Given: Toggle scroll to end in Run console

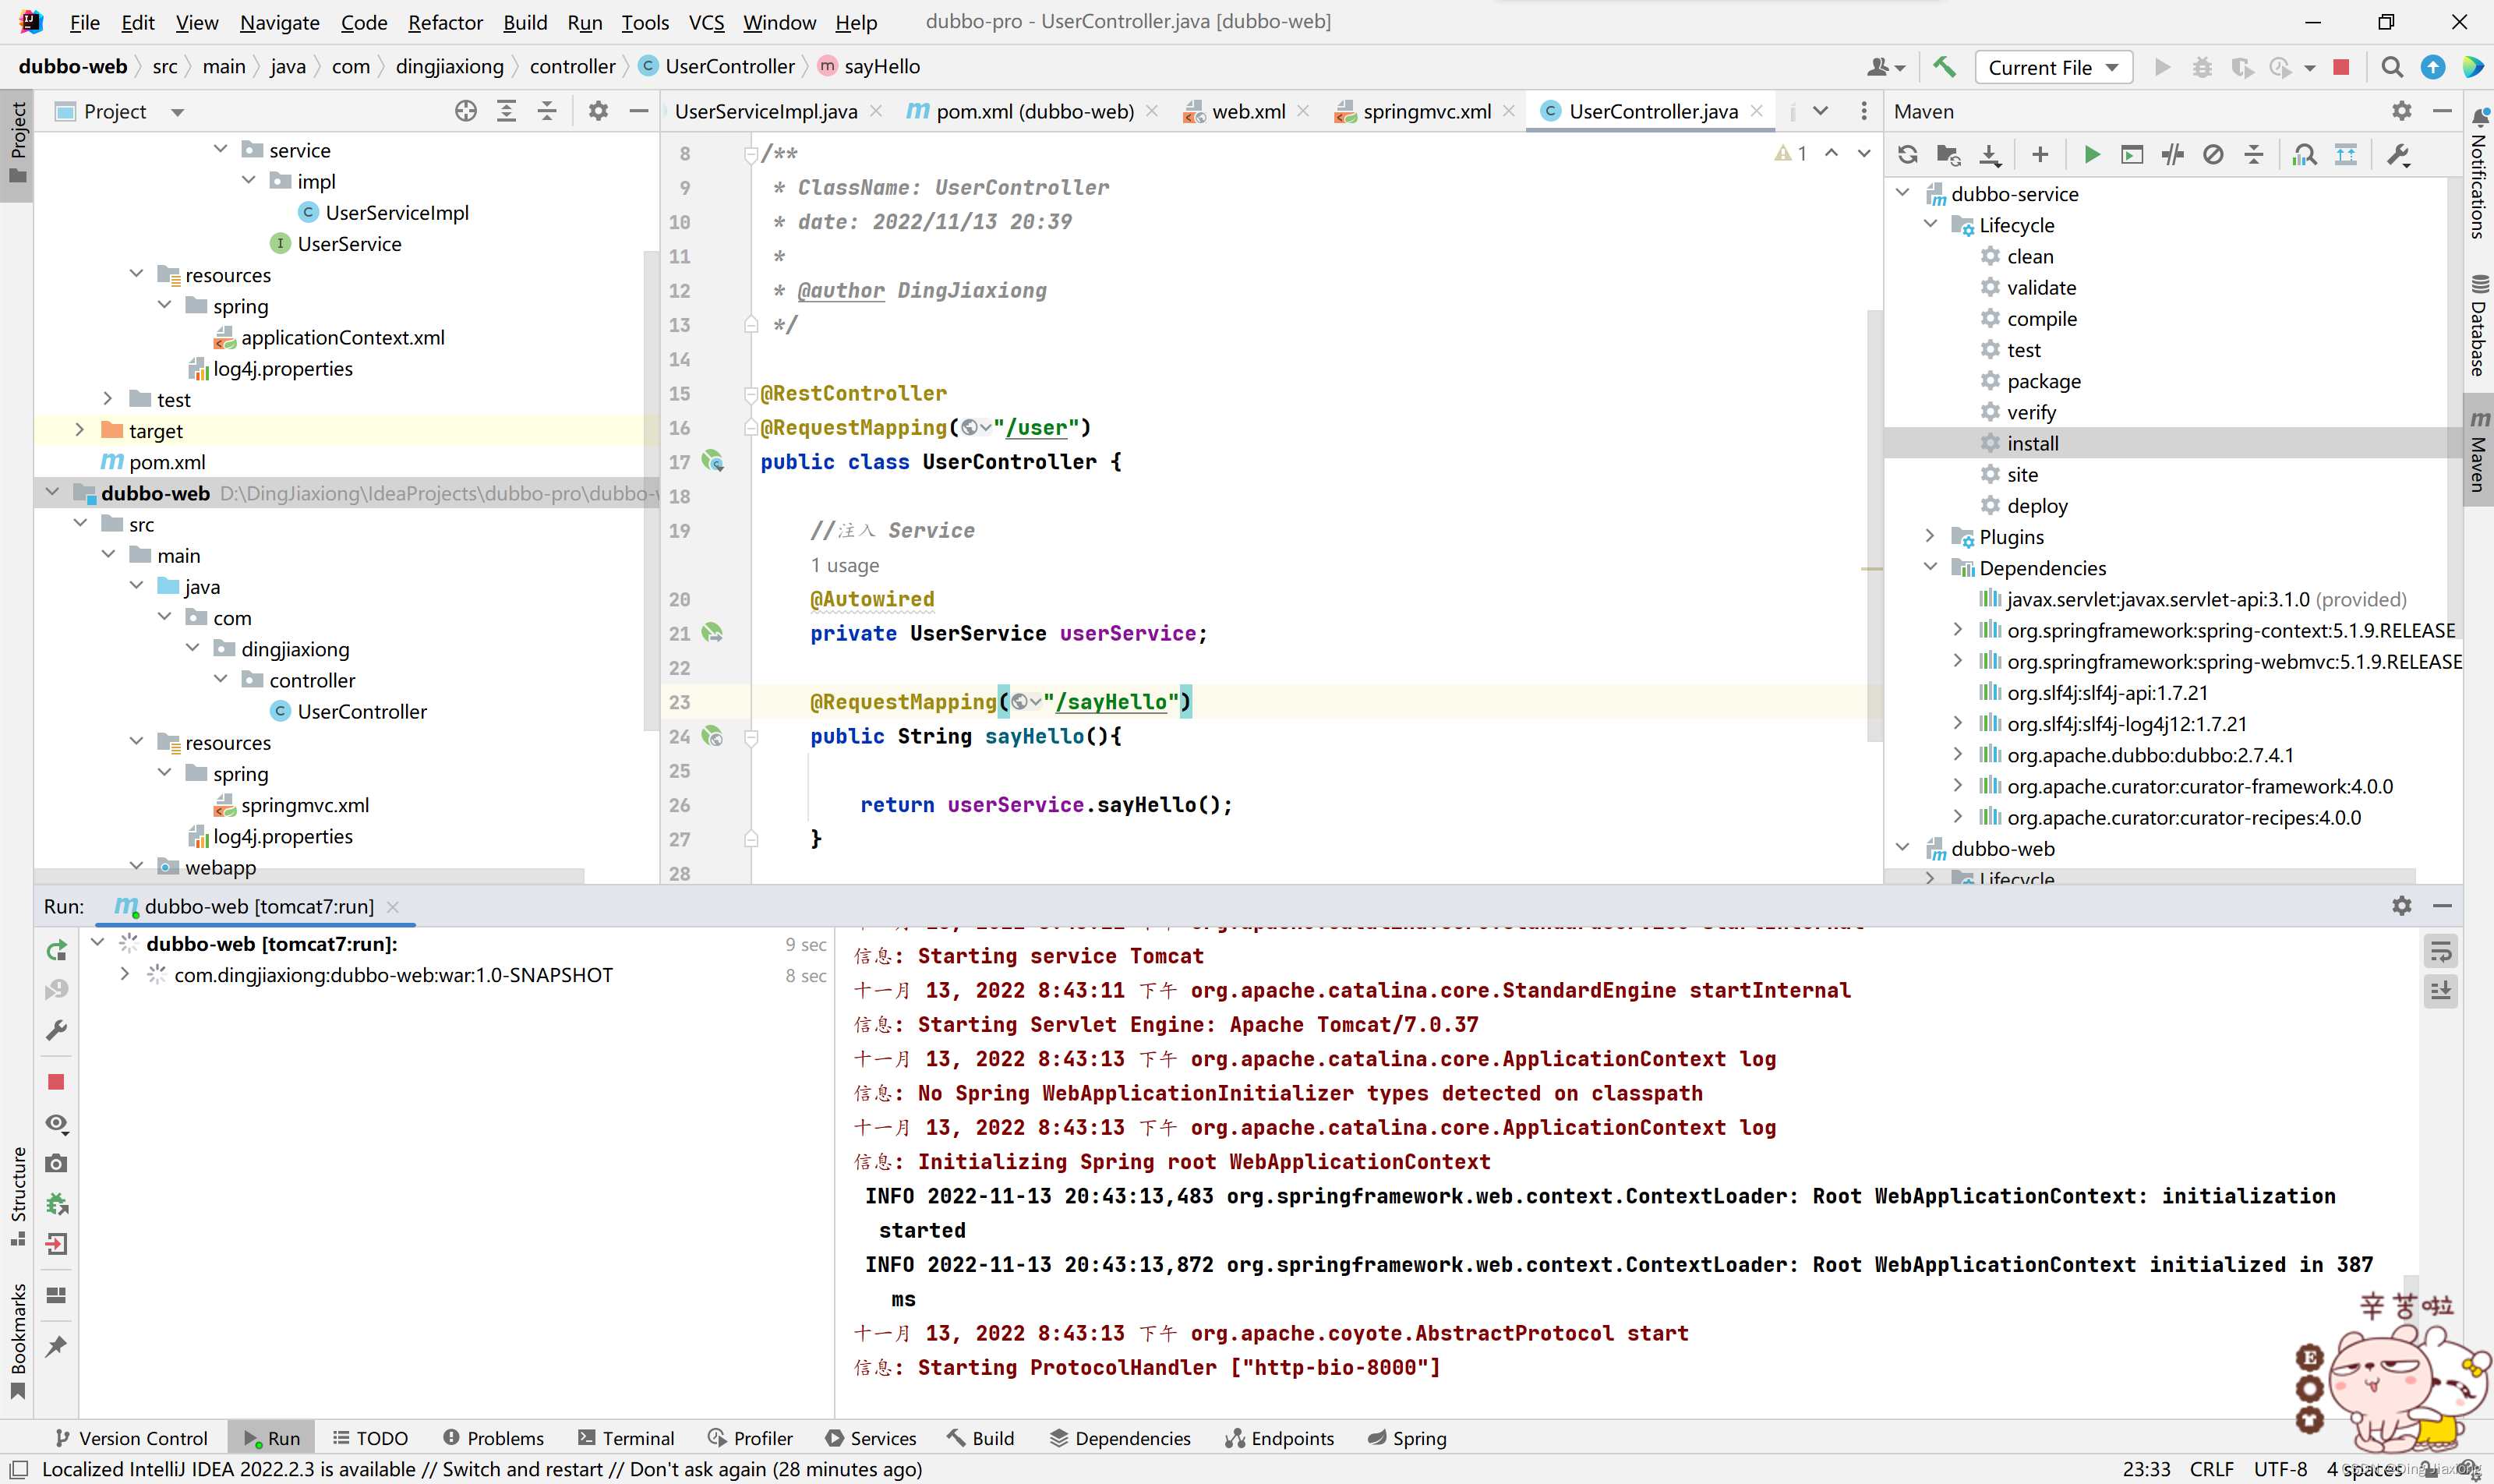Looking at the screenshot, I should click(x=2441, y=991).
